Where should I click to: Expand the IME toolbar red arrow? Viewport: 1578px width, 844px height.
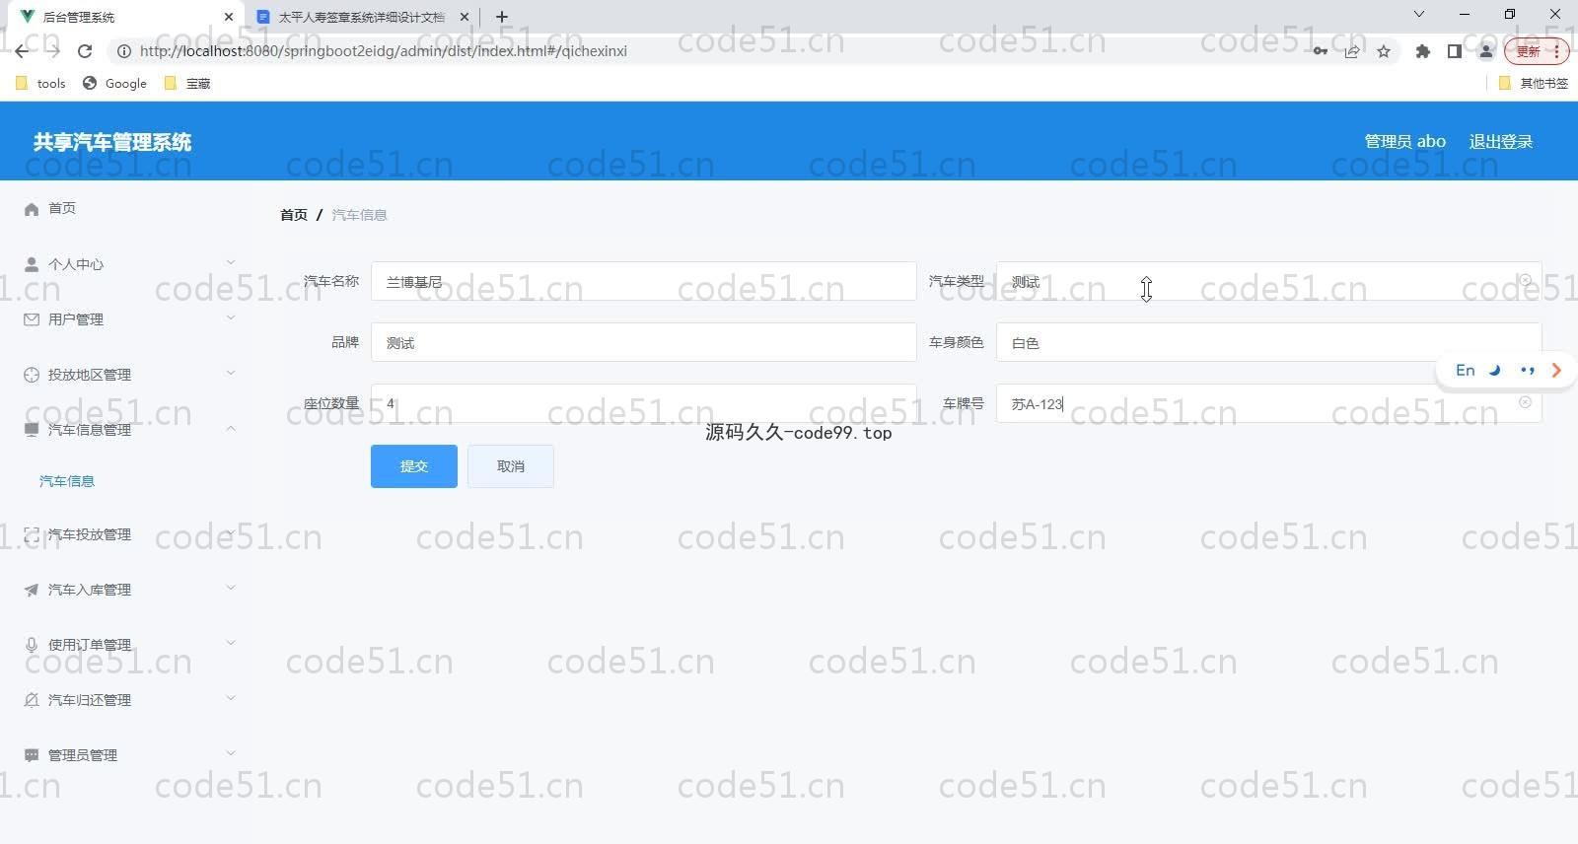click(1556, 371)
